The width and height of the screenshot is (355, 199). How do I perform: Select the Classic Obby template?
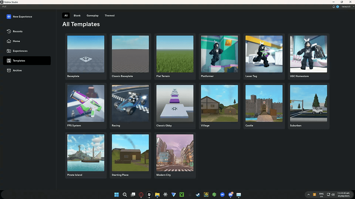[x=175, y=106]
